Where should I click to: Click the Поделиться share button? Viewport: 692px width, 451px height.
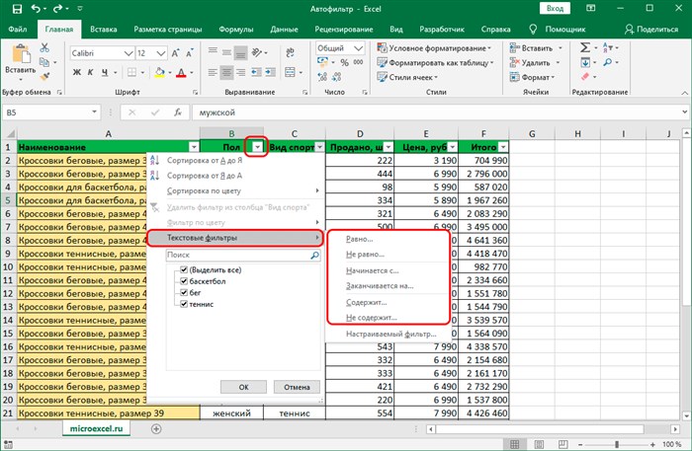pyautogui.click(x=651, y=30)
